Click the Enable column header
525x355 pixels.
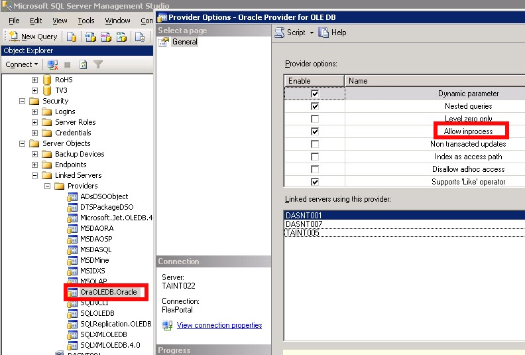pyautogui.click(x=314, y=81)
